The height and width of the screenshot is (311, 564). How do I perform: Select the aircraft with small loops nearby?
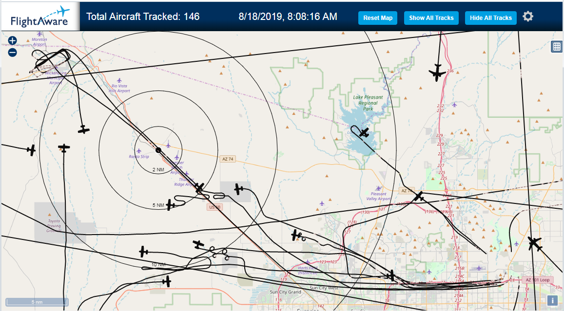click(295, 235)
